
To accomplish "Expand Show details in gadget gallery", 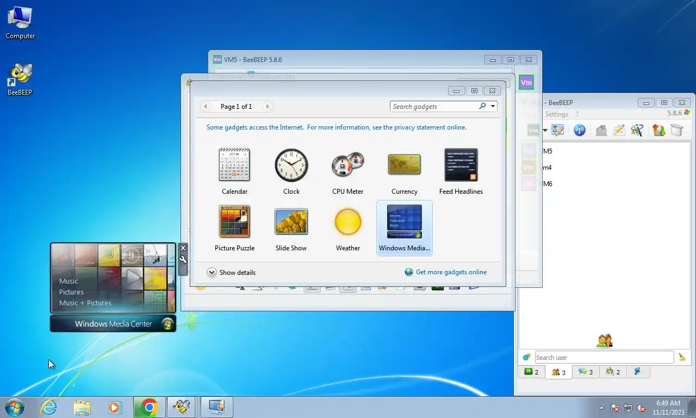I will tap(231, 272).
